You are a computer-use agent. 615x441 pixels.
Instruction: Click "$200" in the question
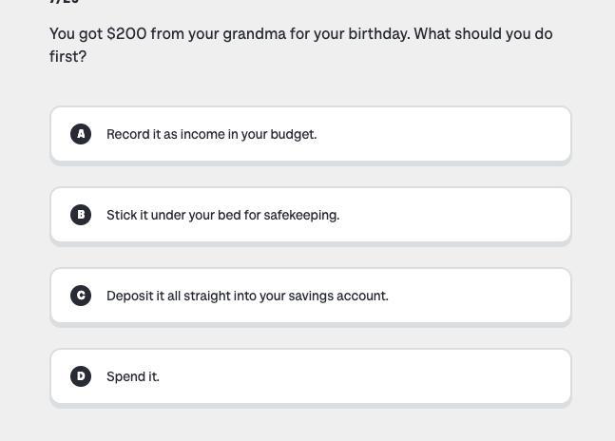tap(126, 34)
